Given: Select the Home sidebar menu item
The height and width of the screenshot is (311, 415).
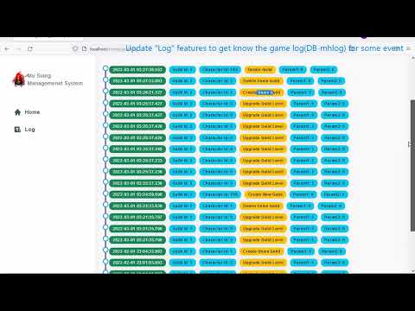Looking at the screenshot, I should pyautogui.click(x=32, y=112).
